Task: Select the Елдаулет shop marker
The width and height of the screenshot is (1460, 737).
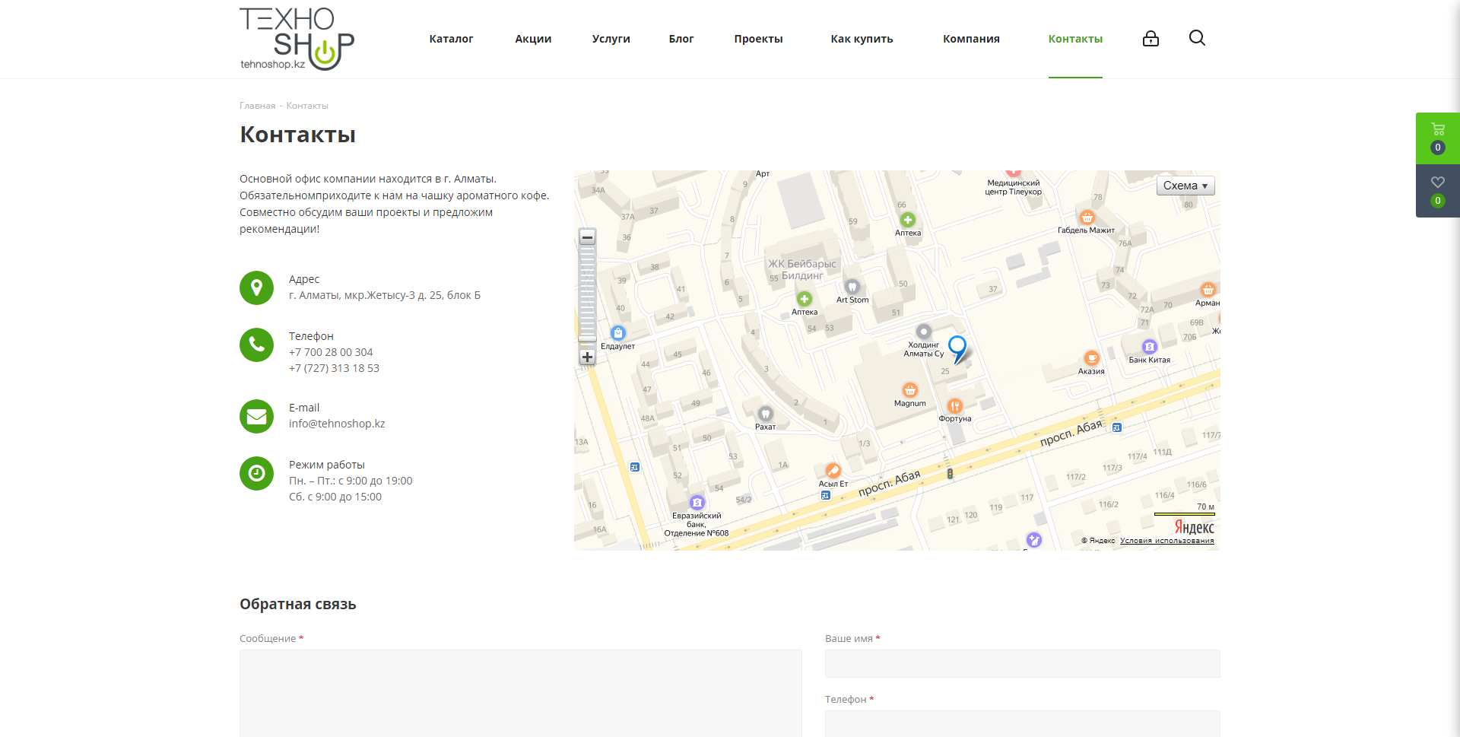Action: [x=618, y=333]
